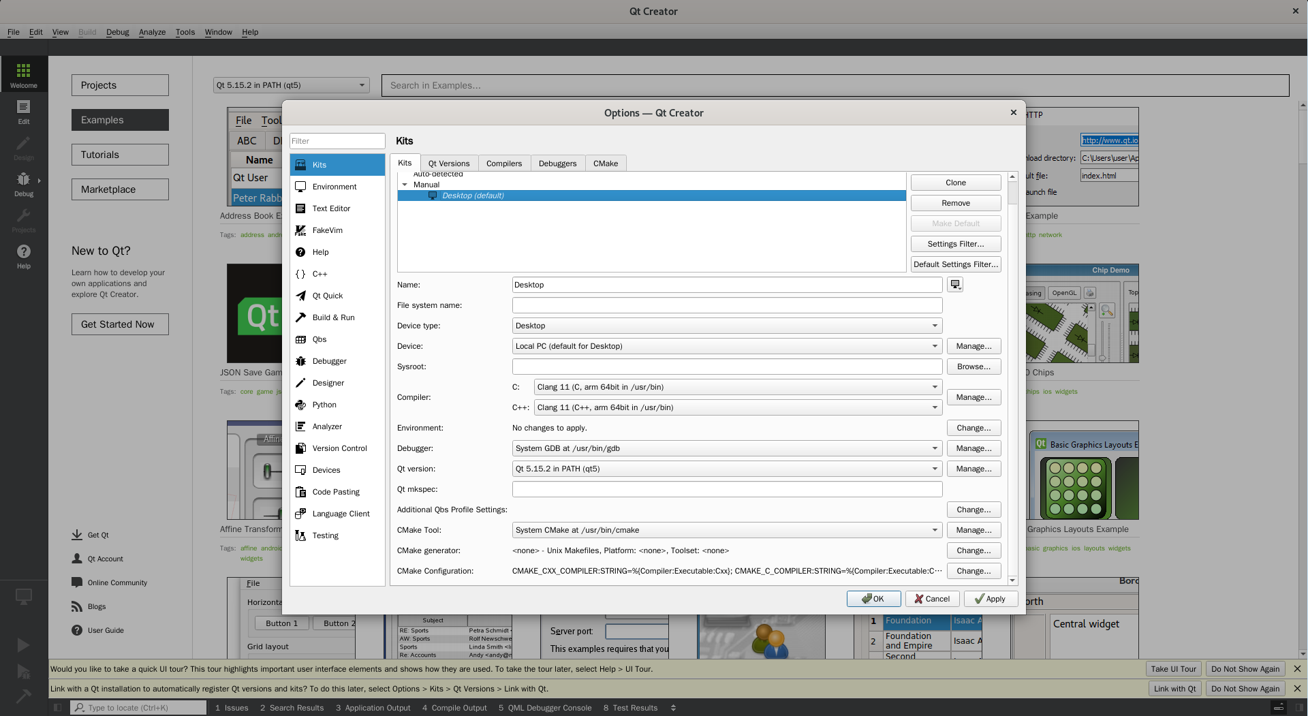
Task: Open Code Pasting options category
Action: pos(337,492)
